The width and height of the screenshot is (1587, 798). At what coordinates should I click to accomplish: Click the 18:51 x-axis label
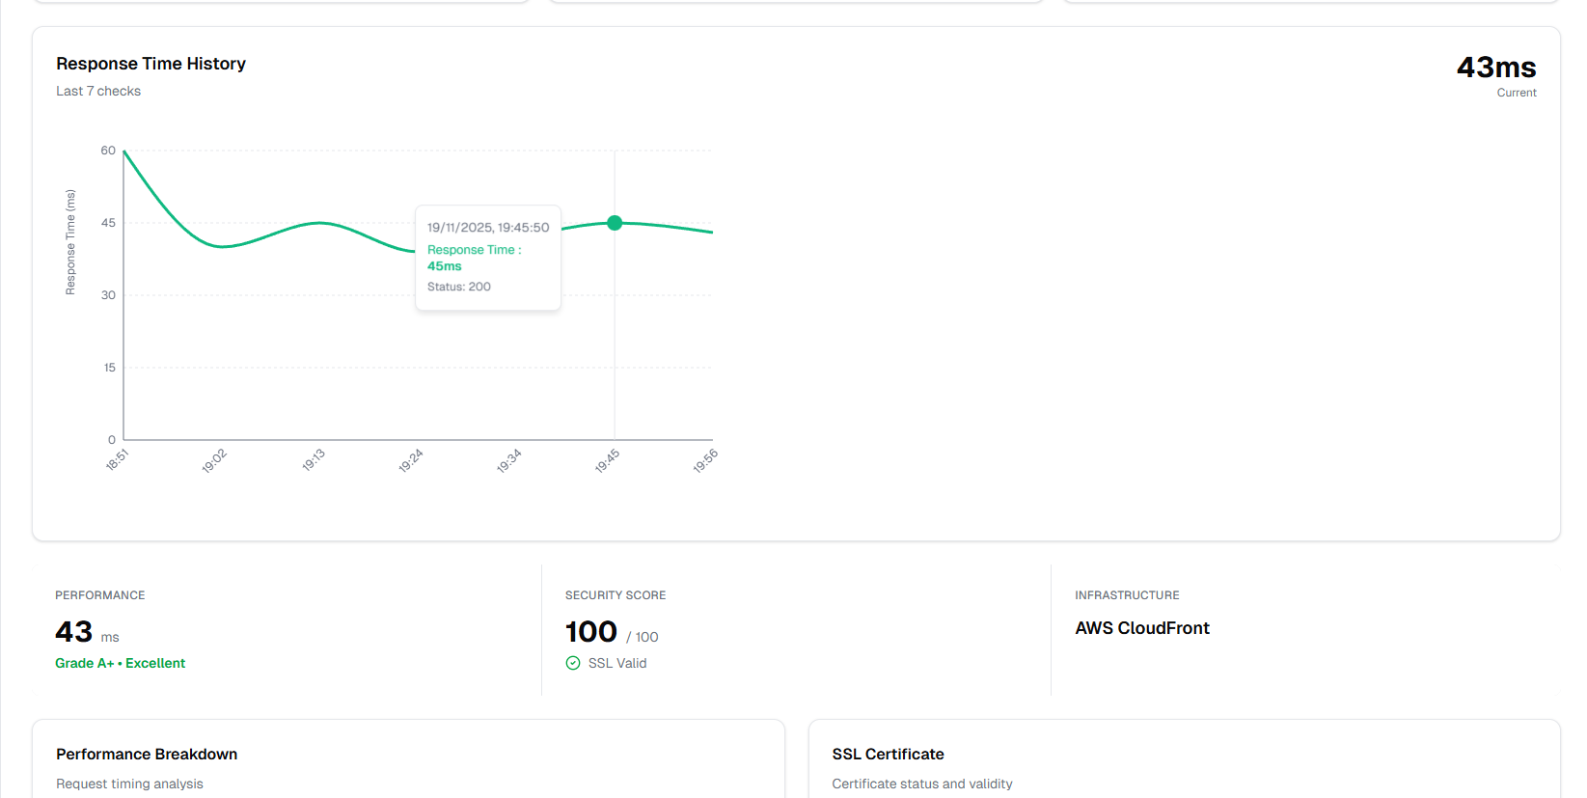click(x=117, y=460)
